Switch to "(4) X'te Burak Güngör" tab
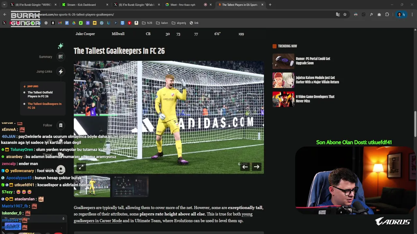 click(x=33, y=5)
